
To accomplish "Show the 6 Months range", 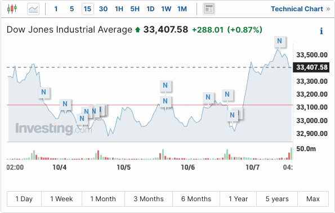I will point(196,199).
